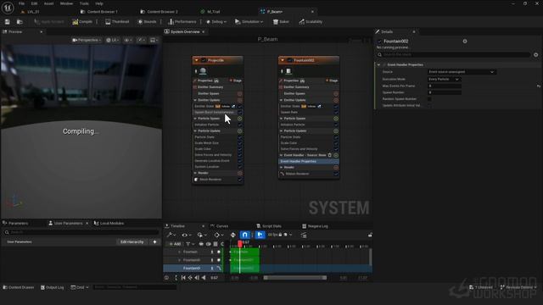Image resolution: width=543 pixels, height=305 pixels.
Task: Open the Event Handler Source dropdown in Details
Action: tap(462, 72)
